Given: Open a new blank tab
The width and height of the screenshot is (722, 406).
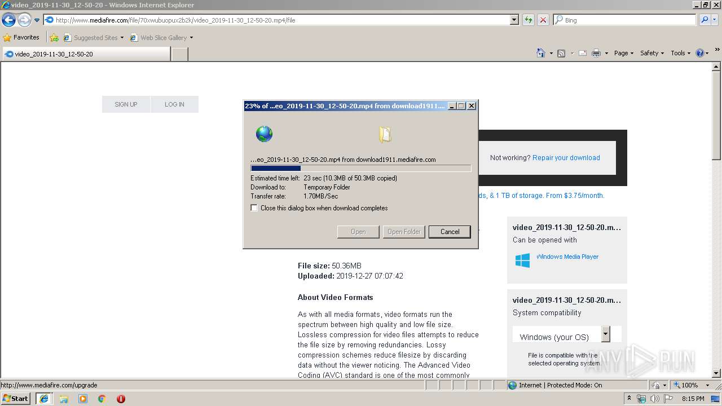Looking at the screenshot, I should (x=179, y=54).
